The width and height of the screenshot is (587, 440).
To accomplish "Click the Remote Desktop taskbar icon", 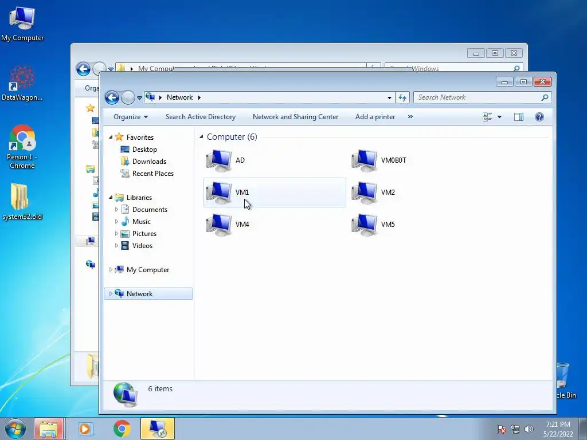I will (x=158, y=429).
